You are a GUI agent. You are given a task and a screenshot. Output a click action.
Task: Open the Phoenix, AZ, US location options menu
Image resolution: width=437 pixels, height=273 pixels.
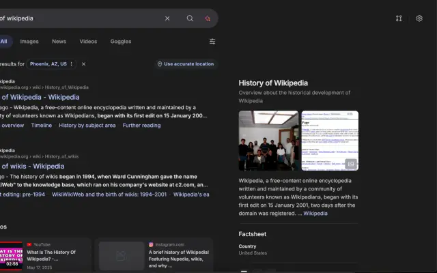72,64
